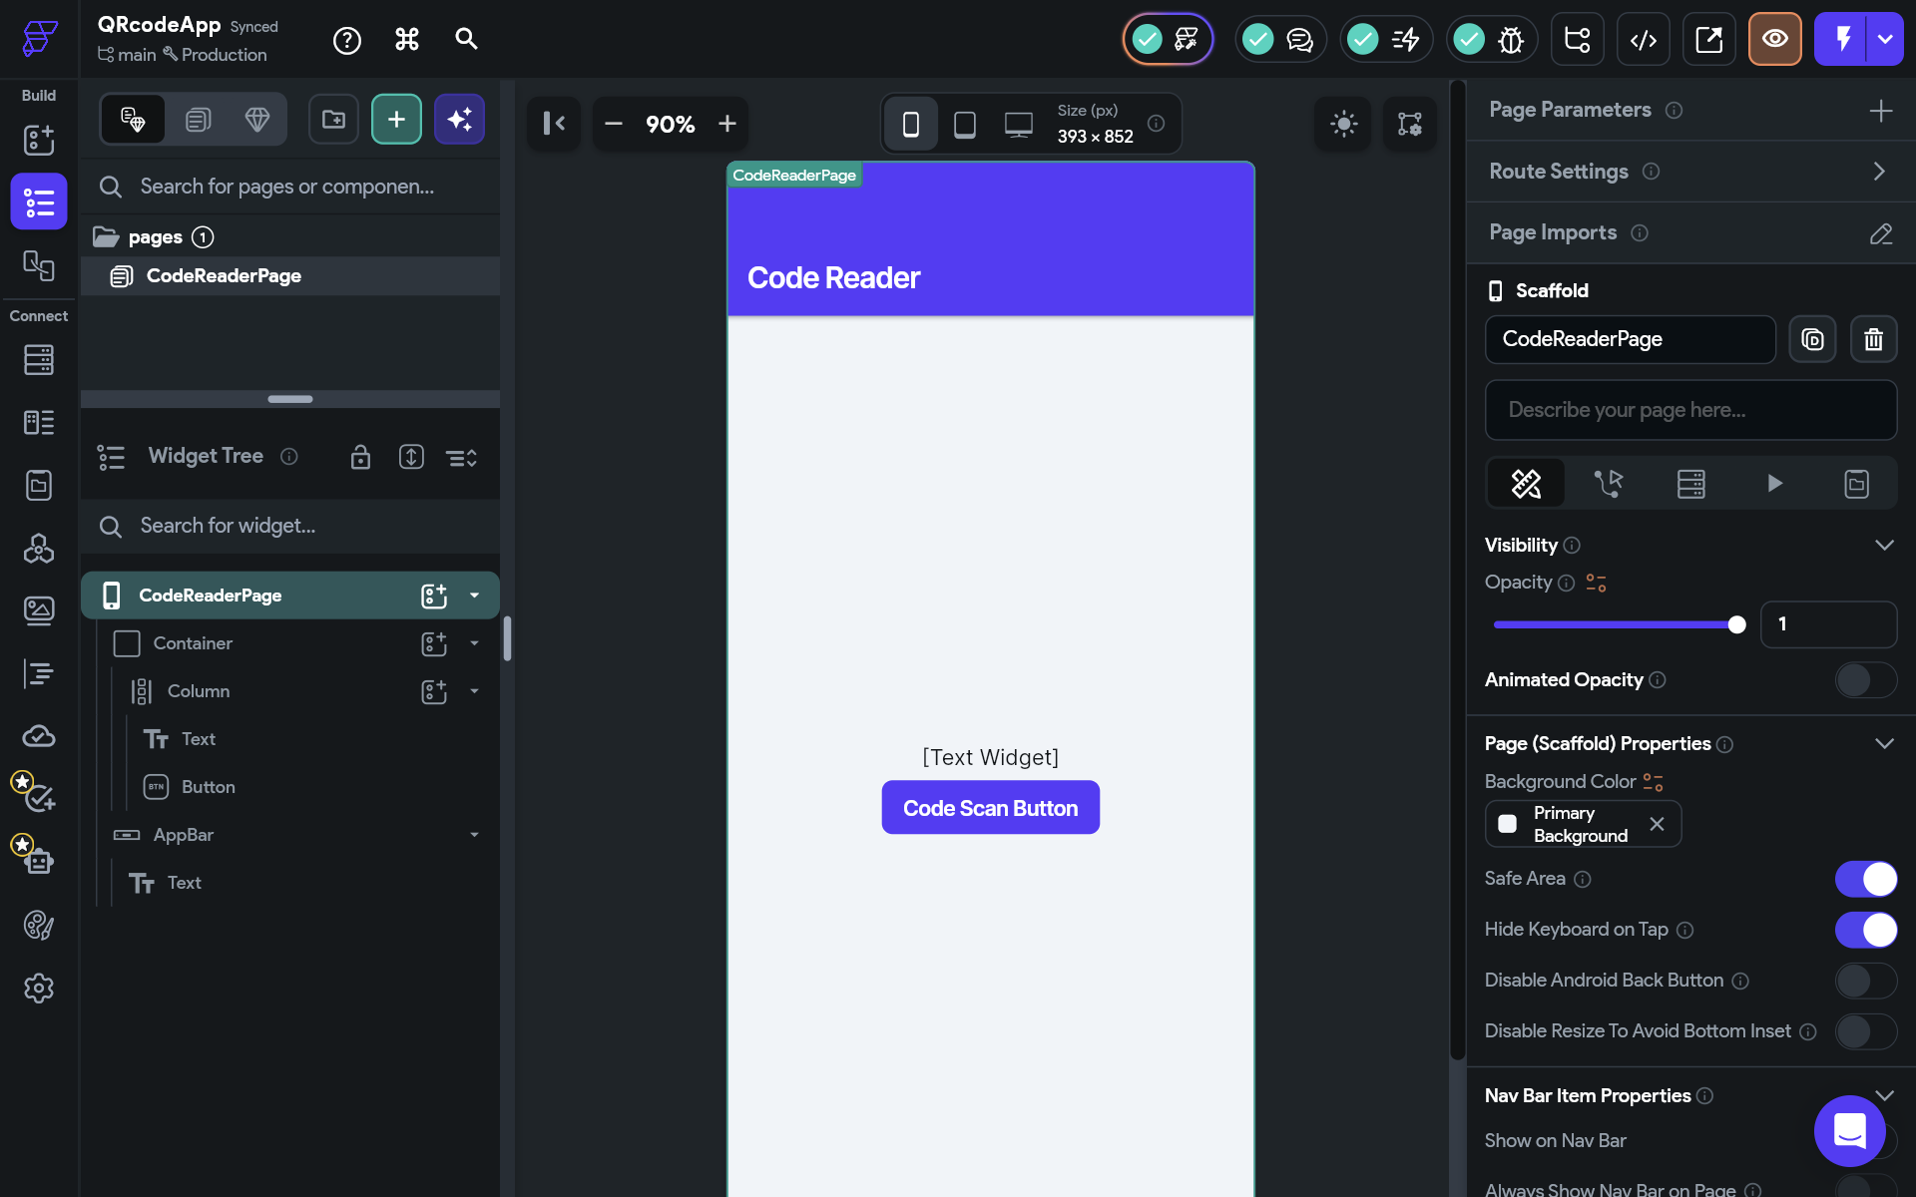This screenshot has height=1197, width=1916.
Task: Click the opacity slider handle
Action: point(1736,624)
